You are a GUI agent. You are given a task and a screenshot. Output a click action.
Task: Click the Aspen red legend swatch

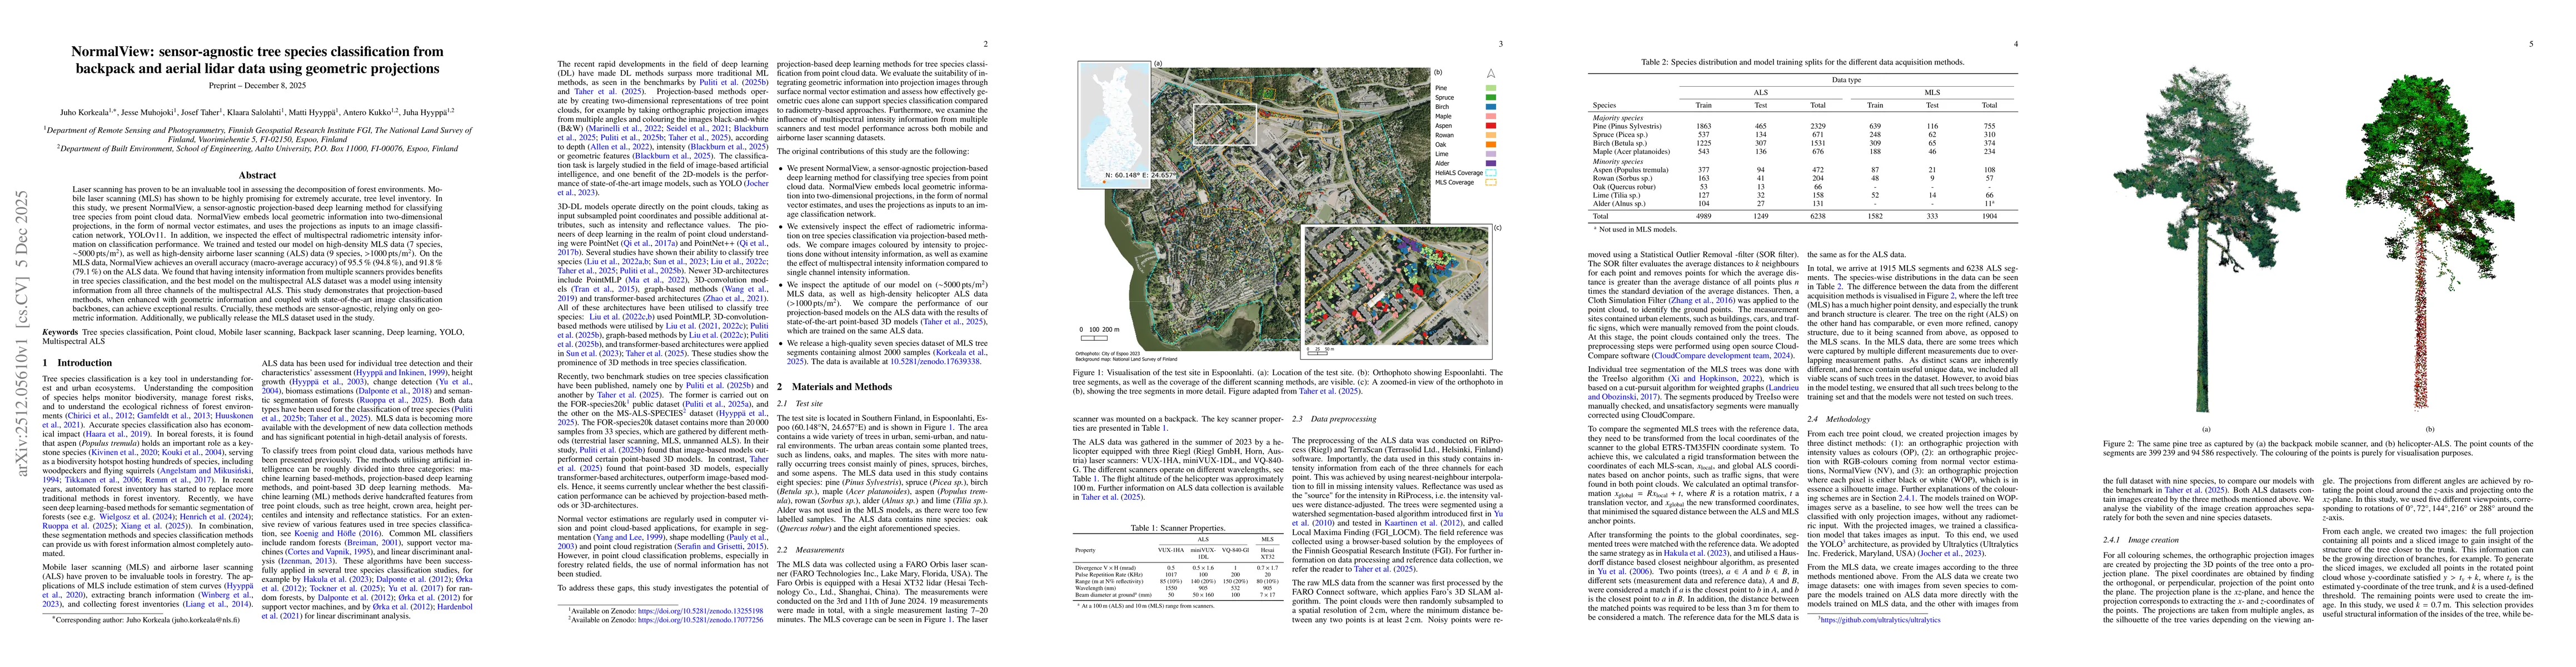click(1491, 126)
